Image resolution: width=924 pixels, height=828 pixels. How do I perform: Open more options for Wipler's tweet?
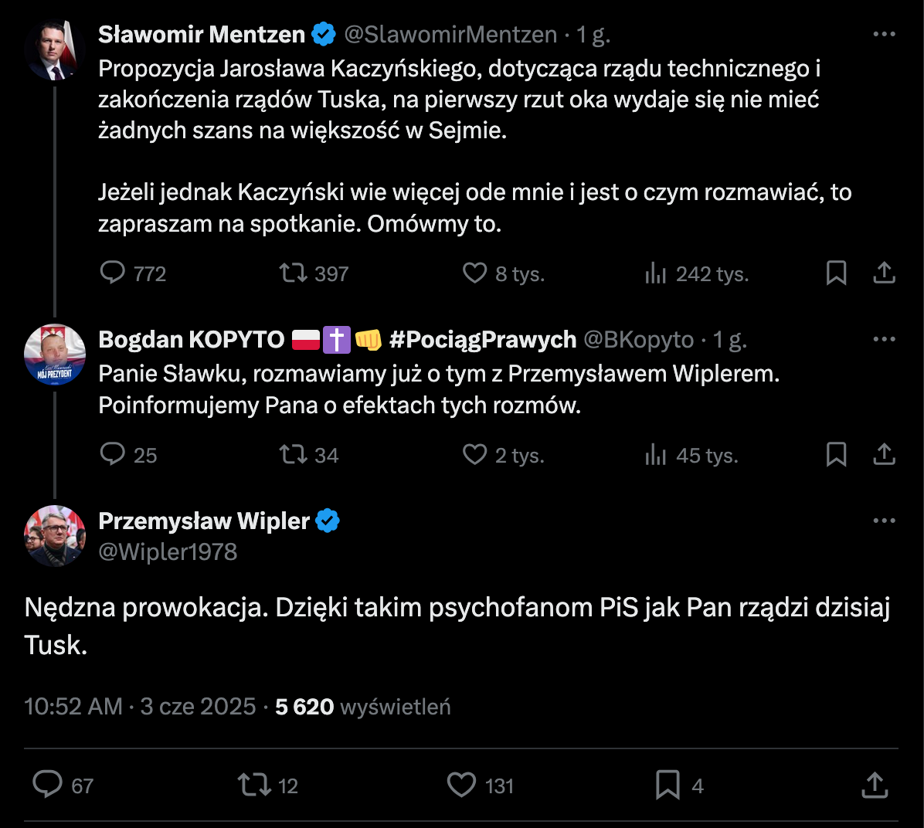[884, 521]
